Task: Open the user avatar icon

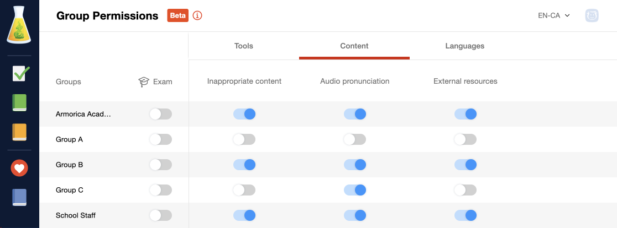Action: pos(592,15)
